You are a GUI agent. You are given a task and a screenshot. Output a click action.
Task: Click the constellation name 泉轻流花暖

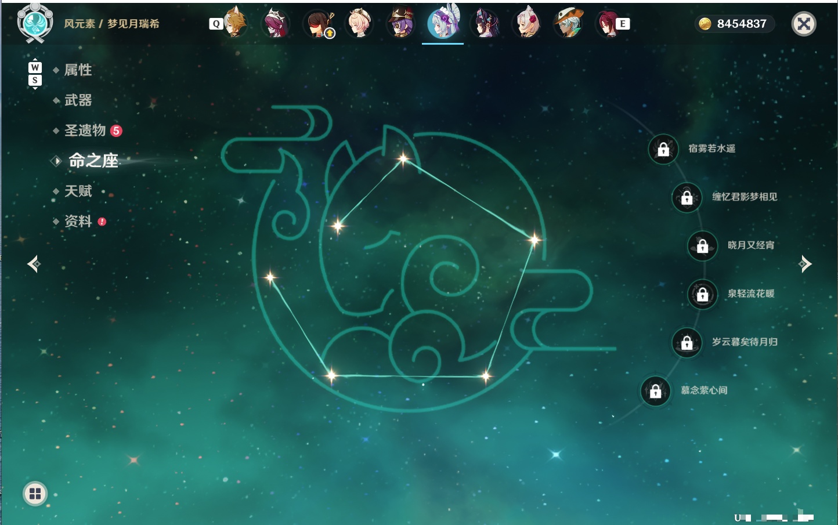click(751, 294)
